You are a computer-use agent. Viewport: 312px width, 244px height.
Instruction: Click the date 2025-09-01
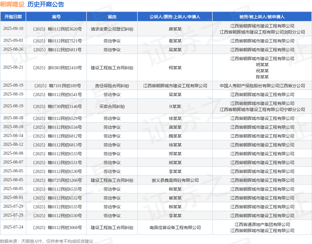13,41
